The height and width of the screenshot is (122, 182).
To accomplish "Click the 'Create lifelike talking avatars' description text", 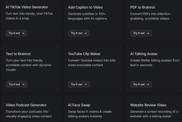I will [155, 63].
